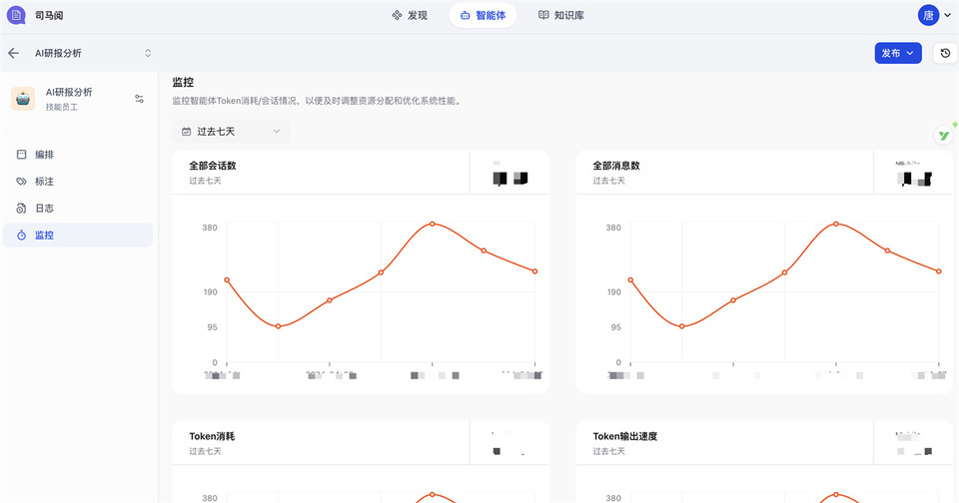Screen dimensions: 959x503
Task: Open the 发现 tab
Action: [410, 15]
